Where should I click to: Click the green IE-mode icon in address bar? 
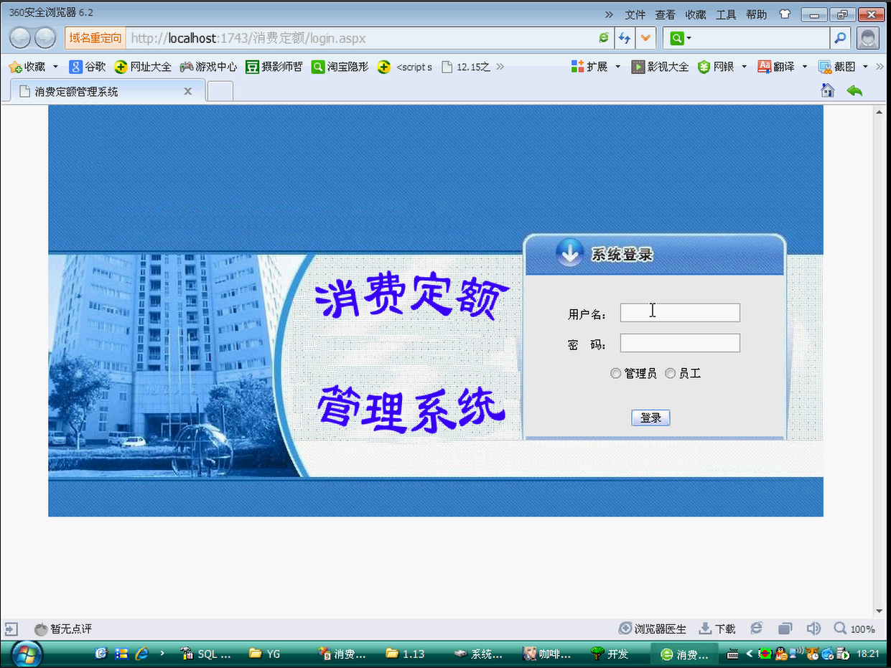tap(604, 38)
